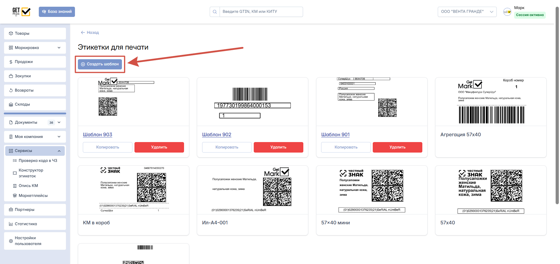Viewport: 560px width, 264px height.
Task: Open the user avatar icon
Action: point(507,12)
